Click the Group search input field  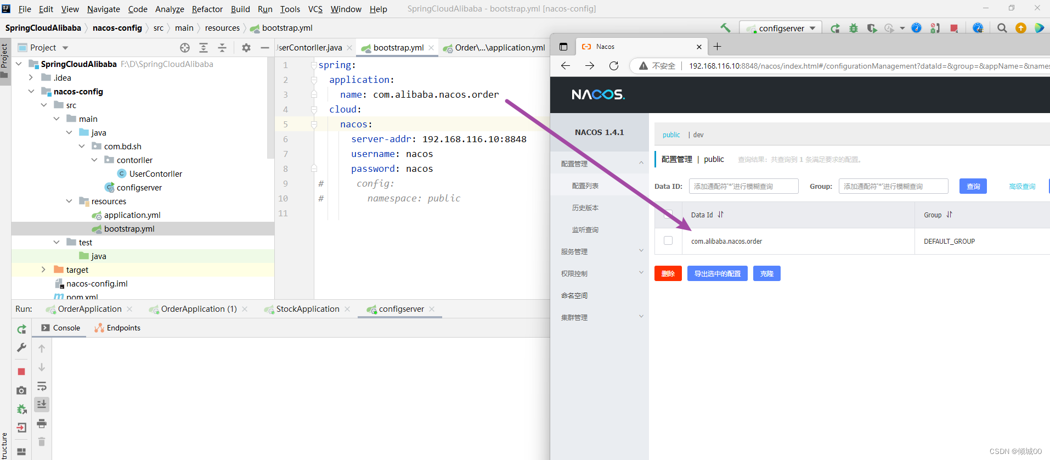(x=894, y=186)
